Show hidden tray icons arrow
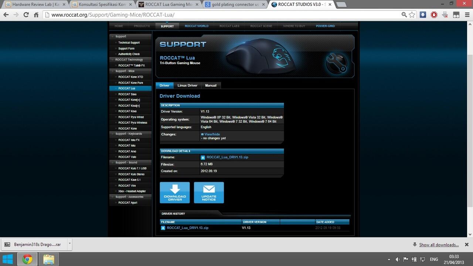This screenshot has width=473, height=266. 389,259
